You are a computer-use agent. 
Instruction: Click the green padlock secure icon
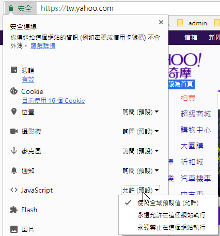pos(11,8)
